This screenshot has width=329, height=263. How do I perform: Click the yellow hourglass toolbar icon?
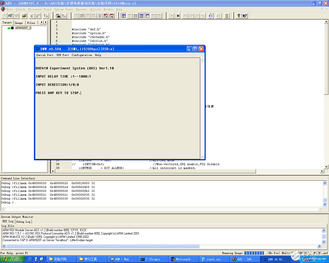pos(227,16)
